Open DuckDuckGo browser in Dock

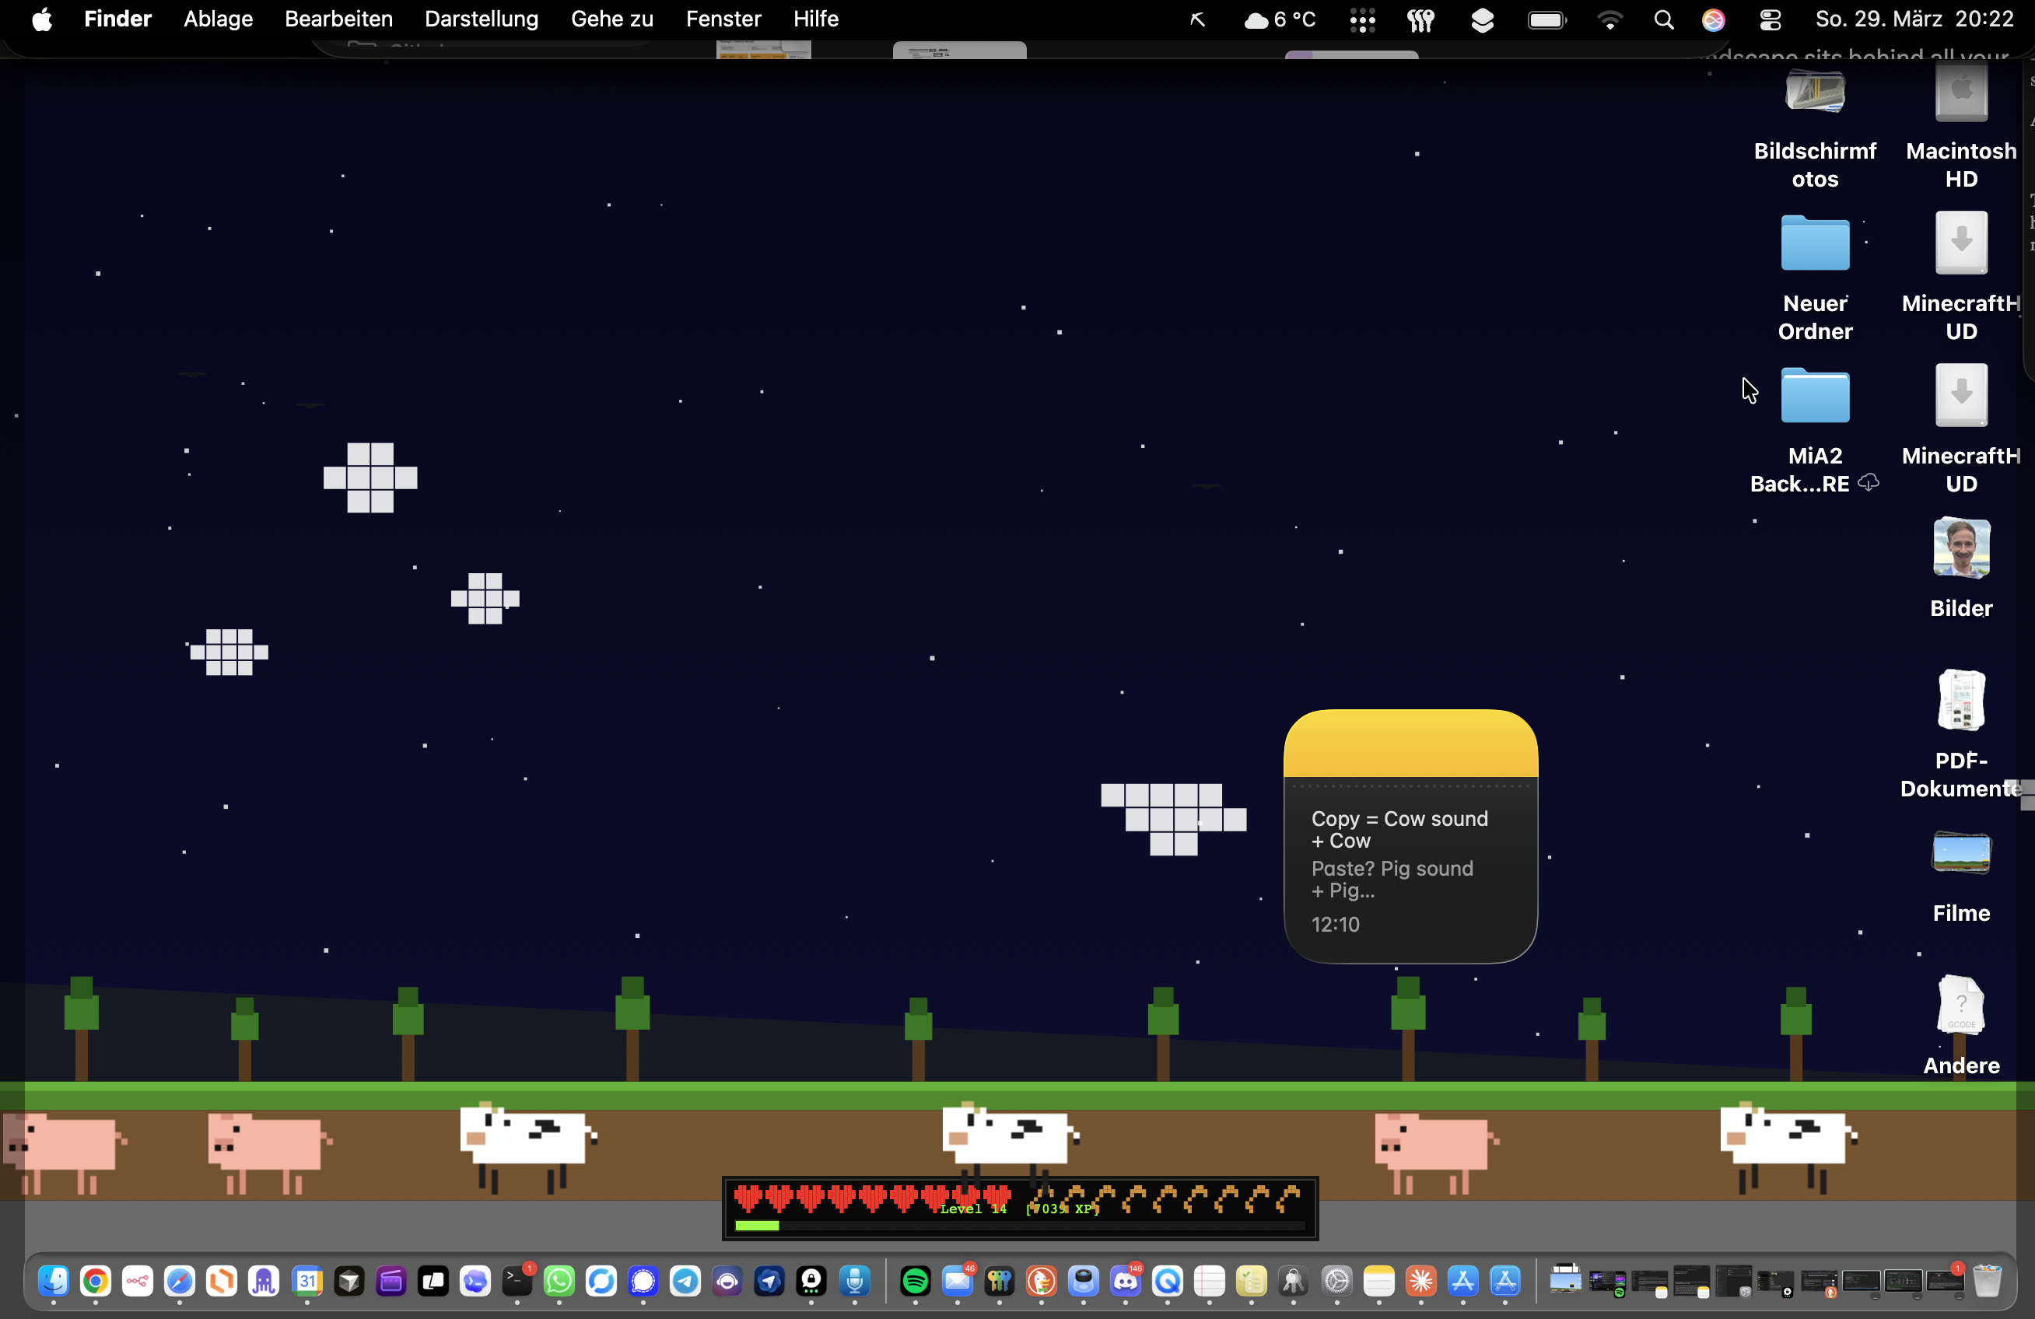pyautogui.click(x=1042, y=1281)
